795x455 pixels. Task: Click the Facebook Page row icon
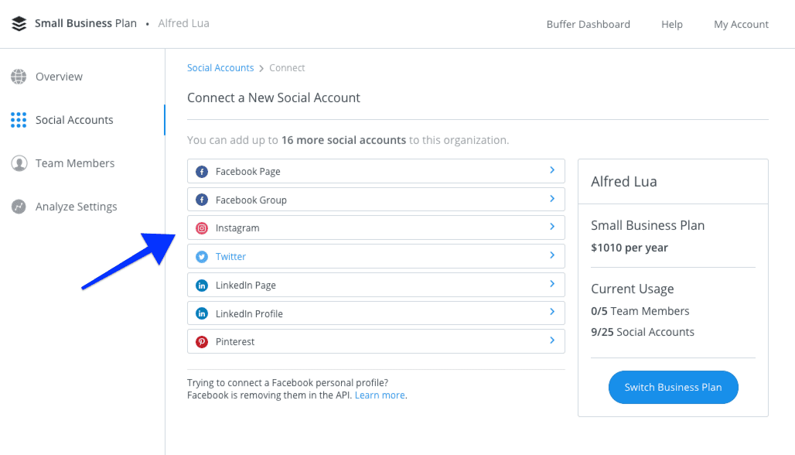coord(202,172)
